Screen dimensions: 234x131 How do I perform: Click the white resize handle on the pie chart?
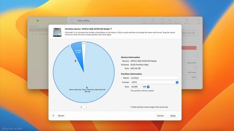tap(70, 45)
